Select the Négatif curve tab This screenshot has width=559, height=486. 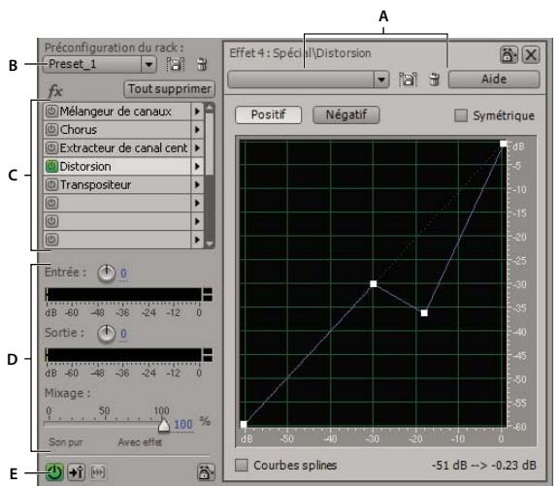click(x=346, y=114)
